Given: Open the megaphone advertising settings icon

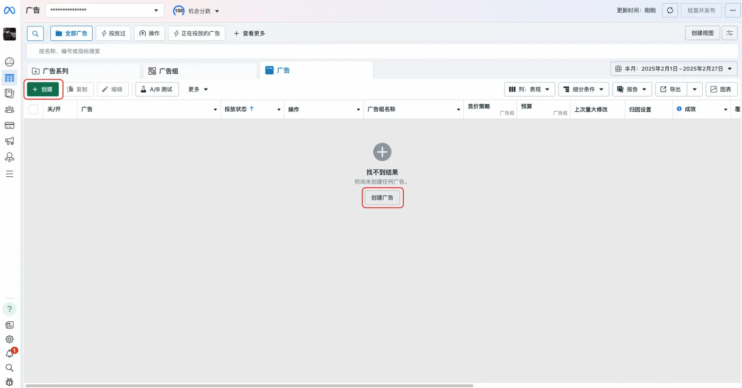Looking at the screenshot, I should click(x=10, y=141).
